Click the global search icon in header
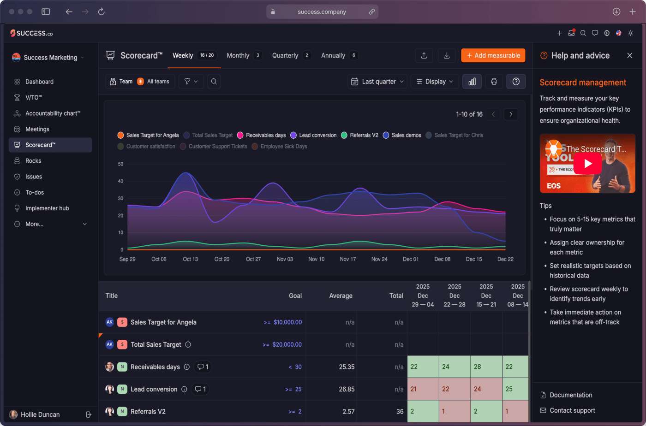Viewport: 646px width, 426px height. [x=583, y=33]
